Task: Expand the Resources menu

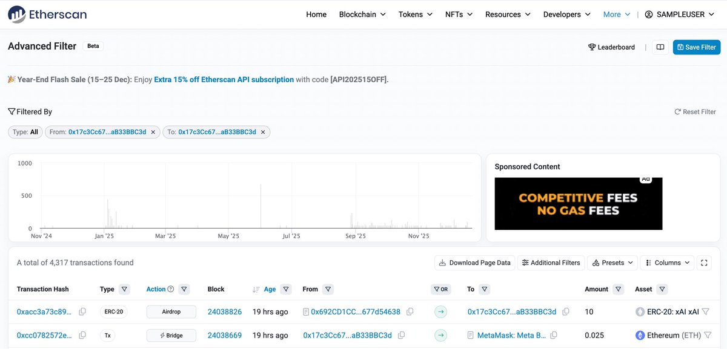Action: point(508,15)
